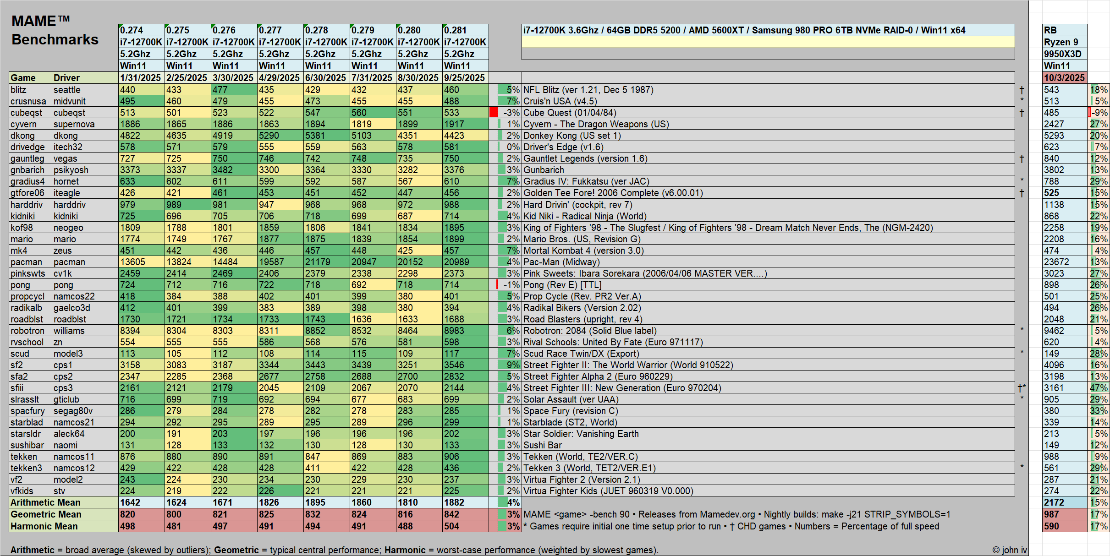Click the 47% cell in sfiii row
The height and width of the screenshot is (556, 1110).
pyautogui.click(x=1099, y=388)
